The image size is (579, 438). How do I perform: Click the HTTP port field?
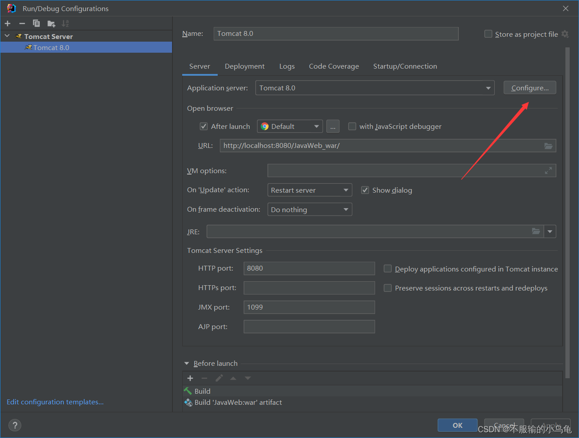(x=309, y=268)
